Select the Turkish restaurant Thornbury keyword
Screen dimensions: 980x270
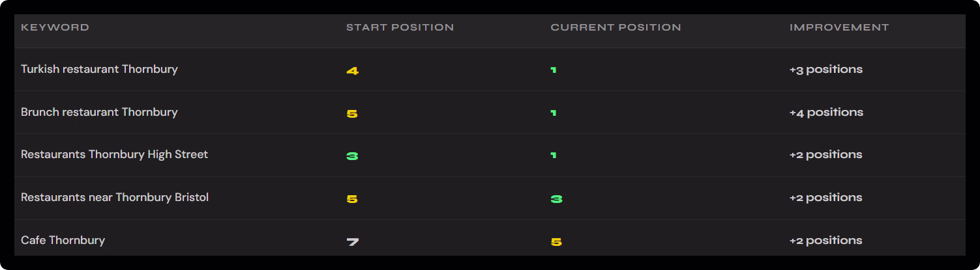coord(99,69)
